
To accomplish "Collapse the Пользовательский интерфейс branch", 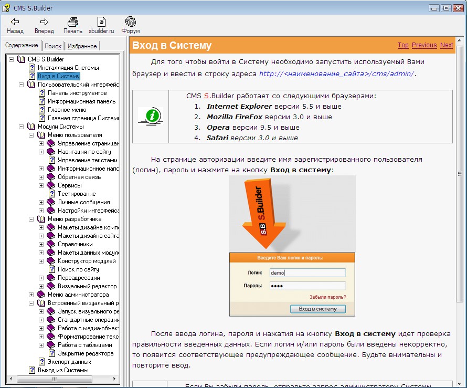I will pyautogui.click(x=21, y=85).
